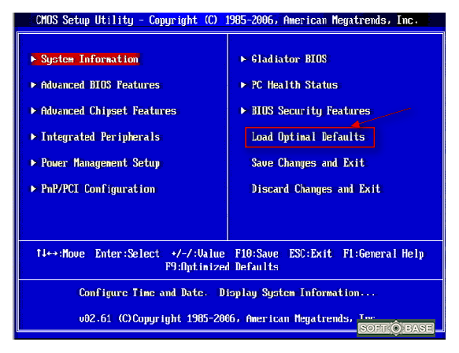Image resolution: width=459 pixels, height=353 pixels.
Task: Click the Configure Time and Date description
Action: tap(227, 292)
